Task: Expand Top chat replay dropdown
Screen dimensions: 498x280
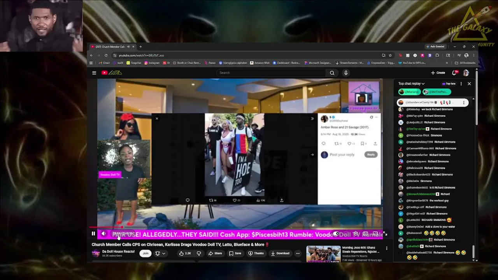Action: pyautogui.click(x=411, y=84)
